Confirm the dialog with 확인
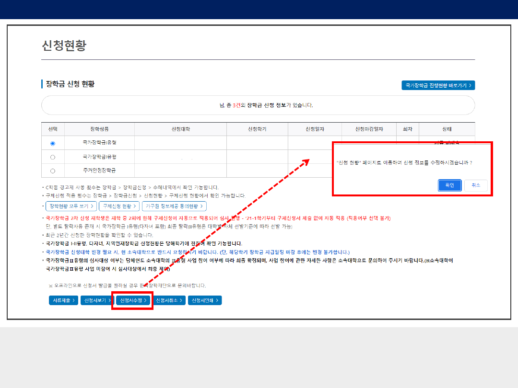 coord(449,185)
